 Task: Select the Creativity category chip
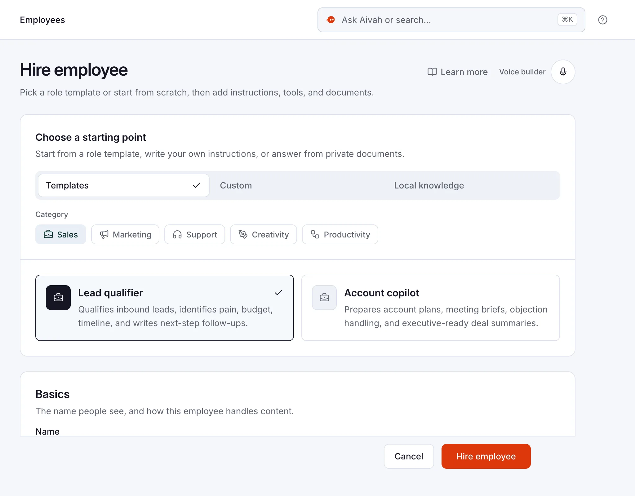click(x=264, y=234)
